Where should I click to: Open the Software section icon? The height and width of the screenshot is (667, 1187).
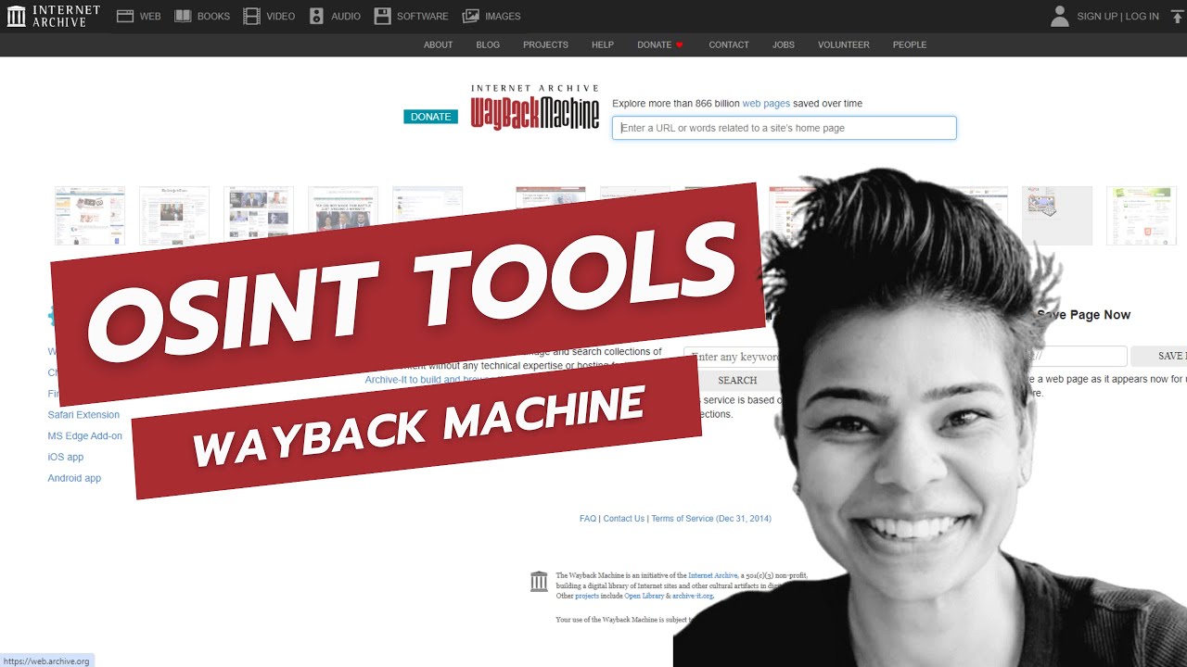pyautogui.click(x=382, y=16)
